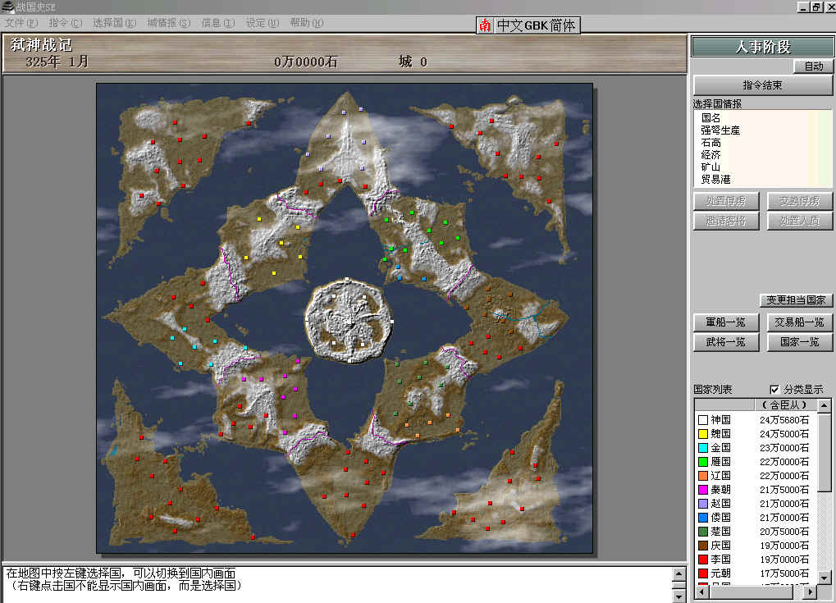Click the 战国史SE app icon in title bar
The height and width of the screenshot is (603, 836).
8,7
